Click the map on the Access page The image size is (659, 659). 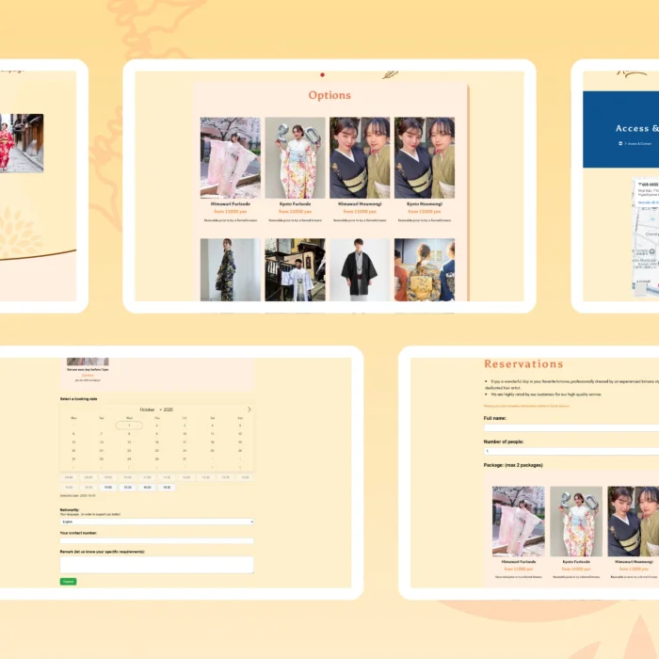pyautogui.click(x=646, y=237)
